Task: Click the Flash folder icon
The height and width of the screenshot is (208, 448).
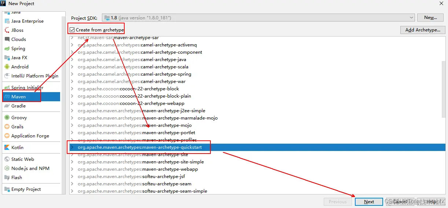Action: click(x=7, y=178)
